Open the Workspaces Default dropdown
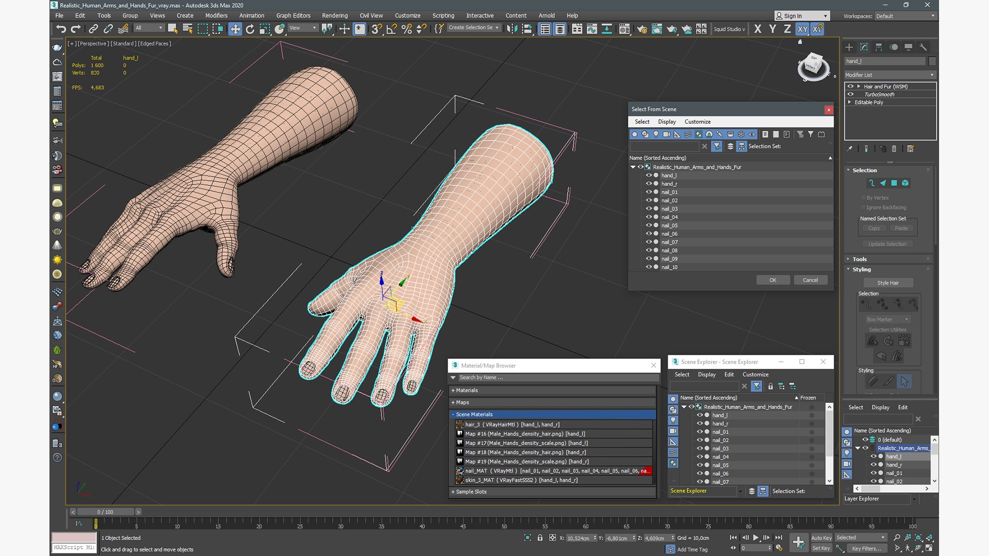989x556 pixels. click(x=905, y=16)
